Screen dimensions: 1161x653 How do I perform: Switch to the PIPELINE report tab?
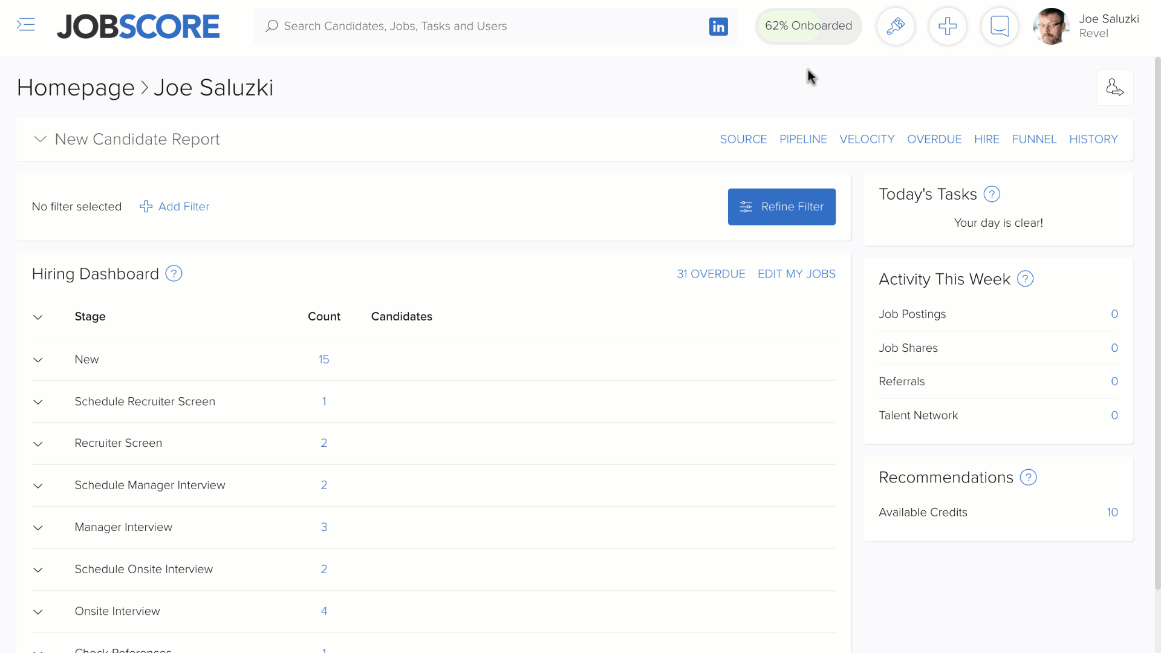point(803,139)
